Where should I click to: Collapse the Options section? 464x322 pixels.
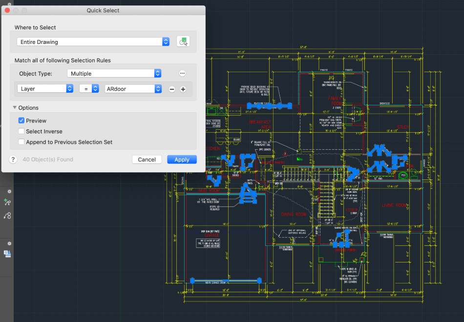[15, 107]
